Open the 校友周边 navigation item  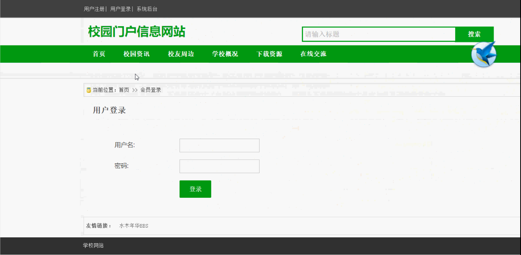(x=181, y=54)
